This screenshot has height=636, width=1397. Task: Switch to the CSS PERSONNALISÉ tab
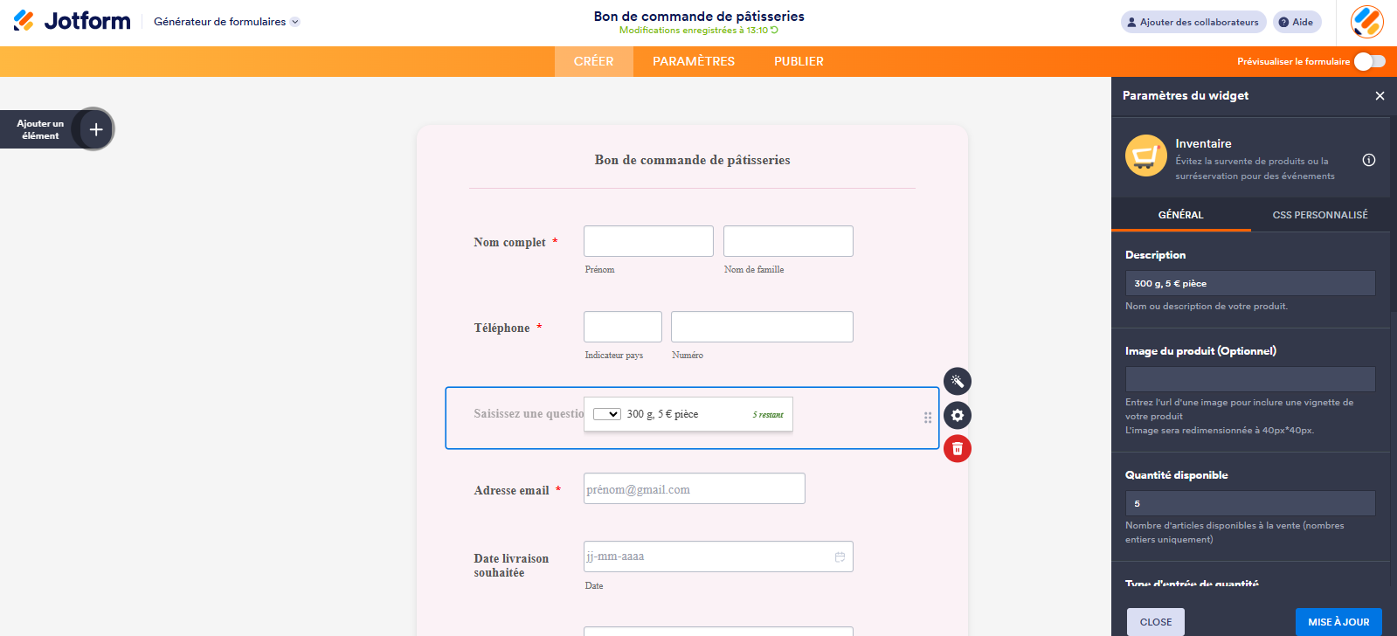(x=1319, y=214)
